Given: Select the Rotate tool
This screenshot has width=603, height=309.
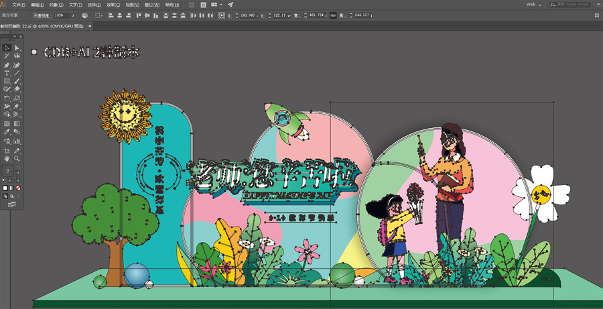Looking at the screenshot, I should 7,98.
